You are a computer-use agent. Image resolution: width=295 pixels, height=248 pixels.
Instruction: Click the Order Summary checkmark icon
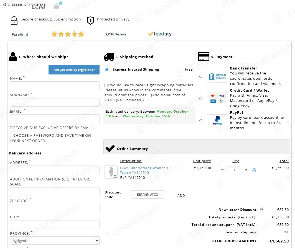[x=110, y=148]
